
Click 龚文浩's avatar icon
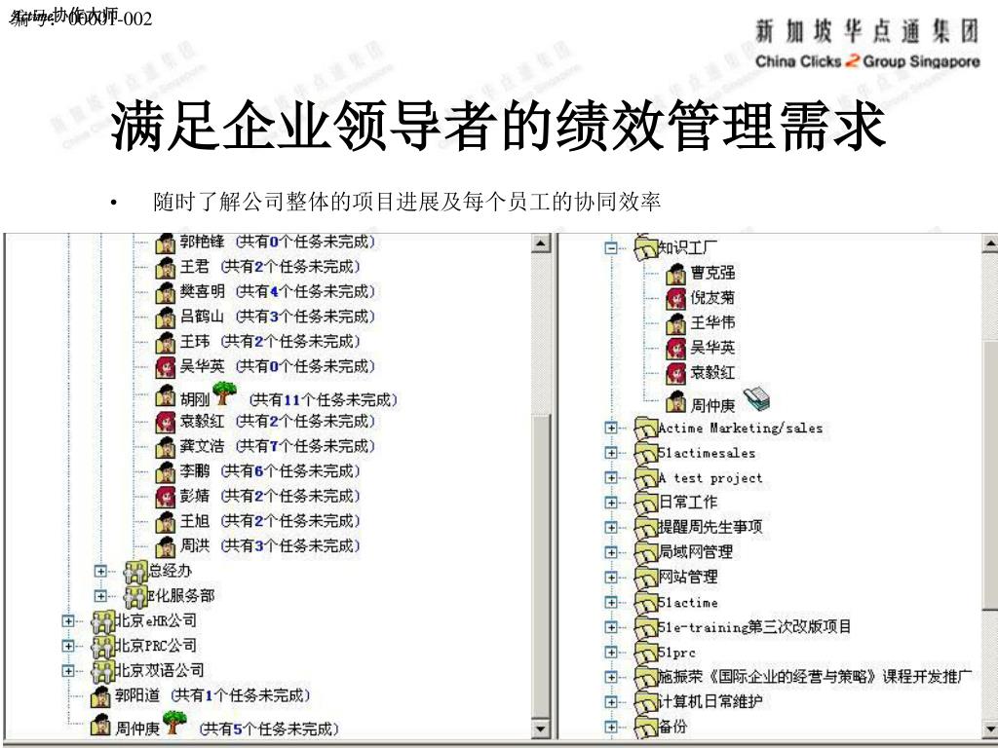(x=165, y=446)
